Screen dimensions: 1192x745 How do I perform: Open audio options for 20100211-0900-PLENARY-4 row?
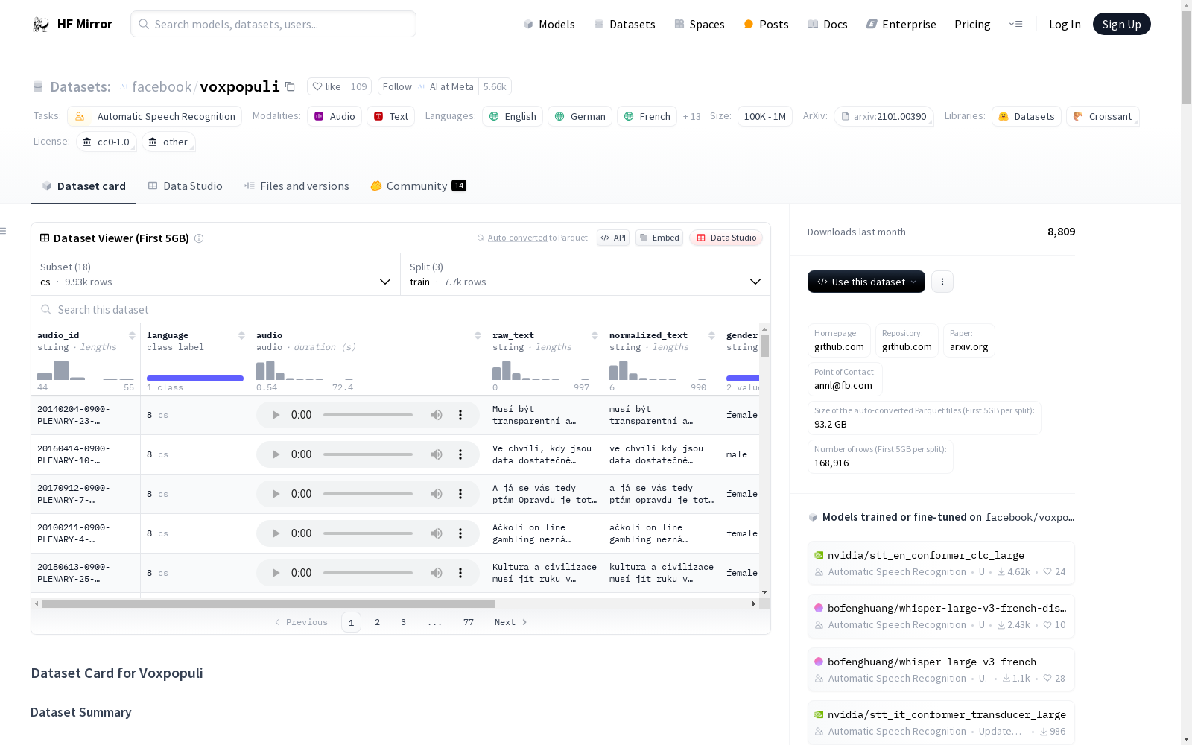[x=460, y=533]
